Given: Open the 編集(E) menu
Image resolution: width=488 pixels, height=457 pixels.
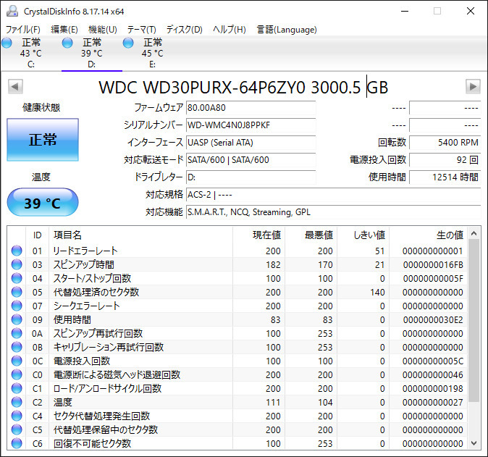Looking at the screenshot, I should [64, 30].
